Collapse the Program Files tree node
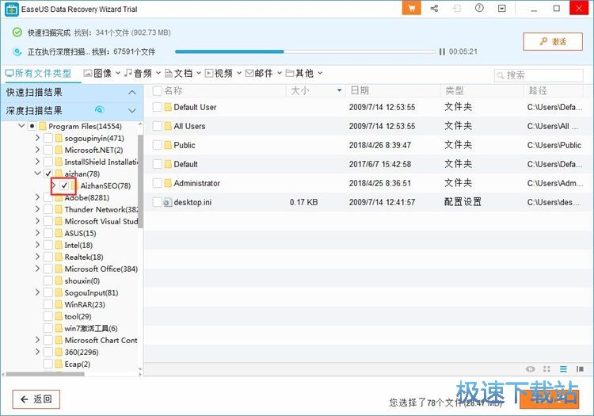The height and width of the screenshot is (416, 594). click(21, 126)
